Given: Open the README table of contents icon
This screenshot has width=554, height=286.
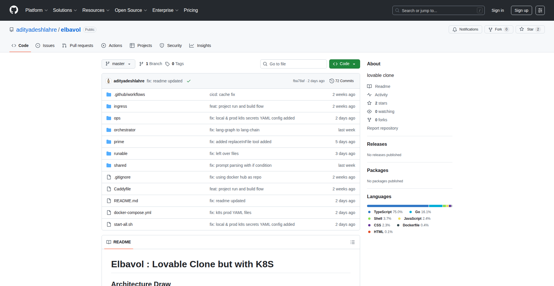Looking at the screenshot, I should [x=352, y=242].
